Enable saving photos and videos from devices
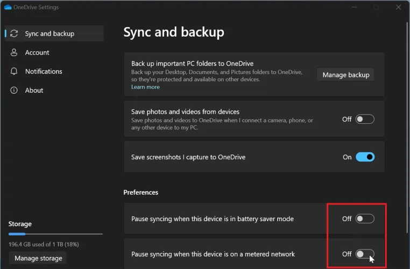The image size is (410, 269). [365, 119]
